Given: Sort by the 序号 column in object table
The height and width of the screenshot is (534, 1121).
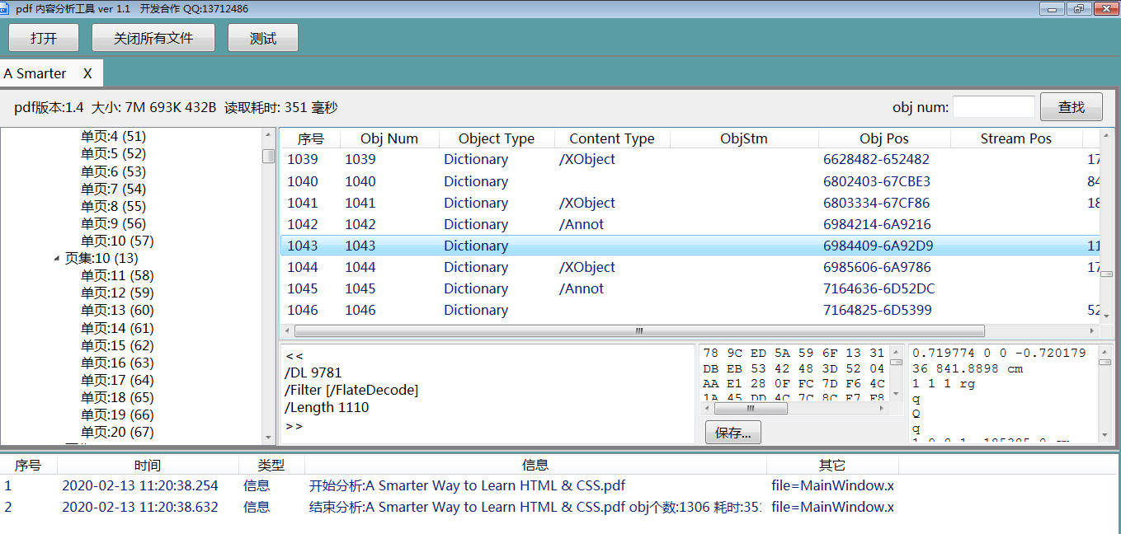Looking at the screenshot, I should 310,138.
